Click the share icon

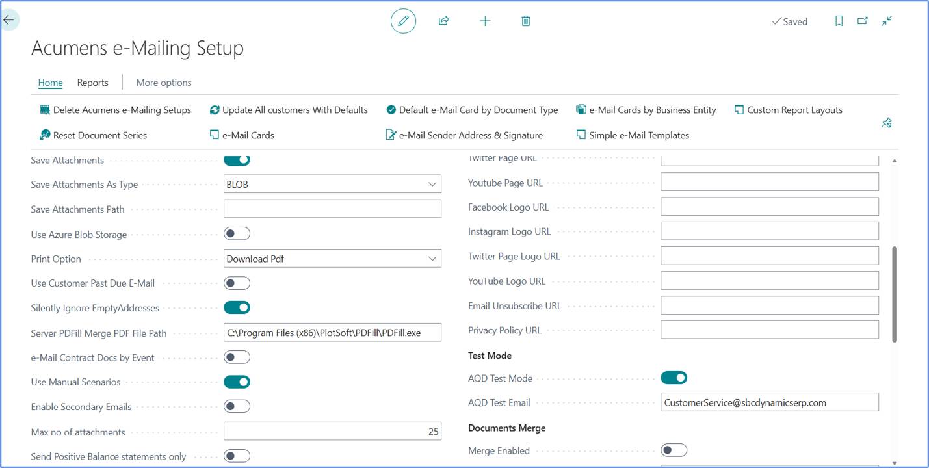(x=444, y=21)
